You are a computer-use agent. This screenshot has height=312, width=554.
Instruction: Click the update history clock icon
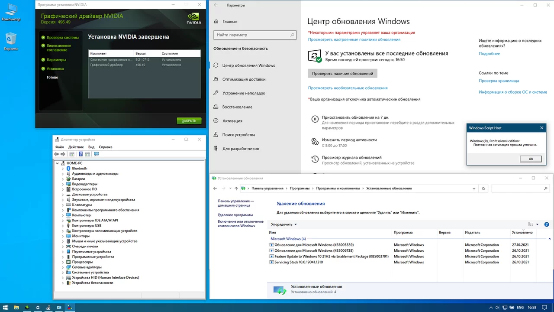(315, 159)
